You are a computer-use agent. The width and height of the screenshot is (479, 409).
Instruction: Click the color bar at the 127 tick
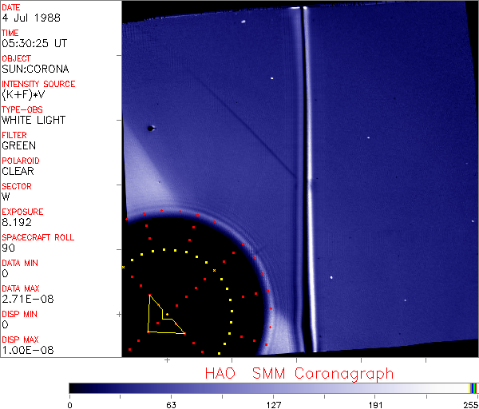tap(273, 387)
